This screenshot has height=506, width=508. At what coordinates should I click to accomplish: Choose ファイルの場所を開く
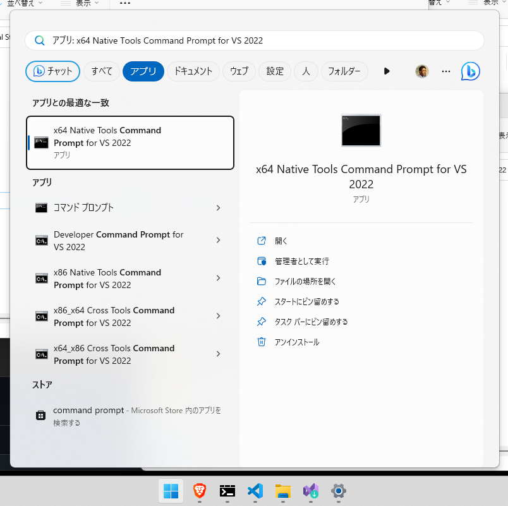[305, 282]
